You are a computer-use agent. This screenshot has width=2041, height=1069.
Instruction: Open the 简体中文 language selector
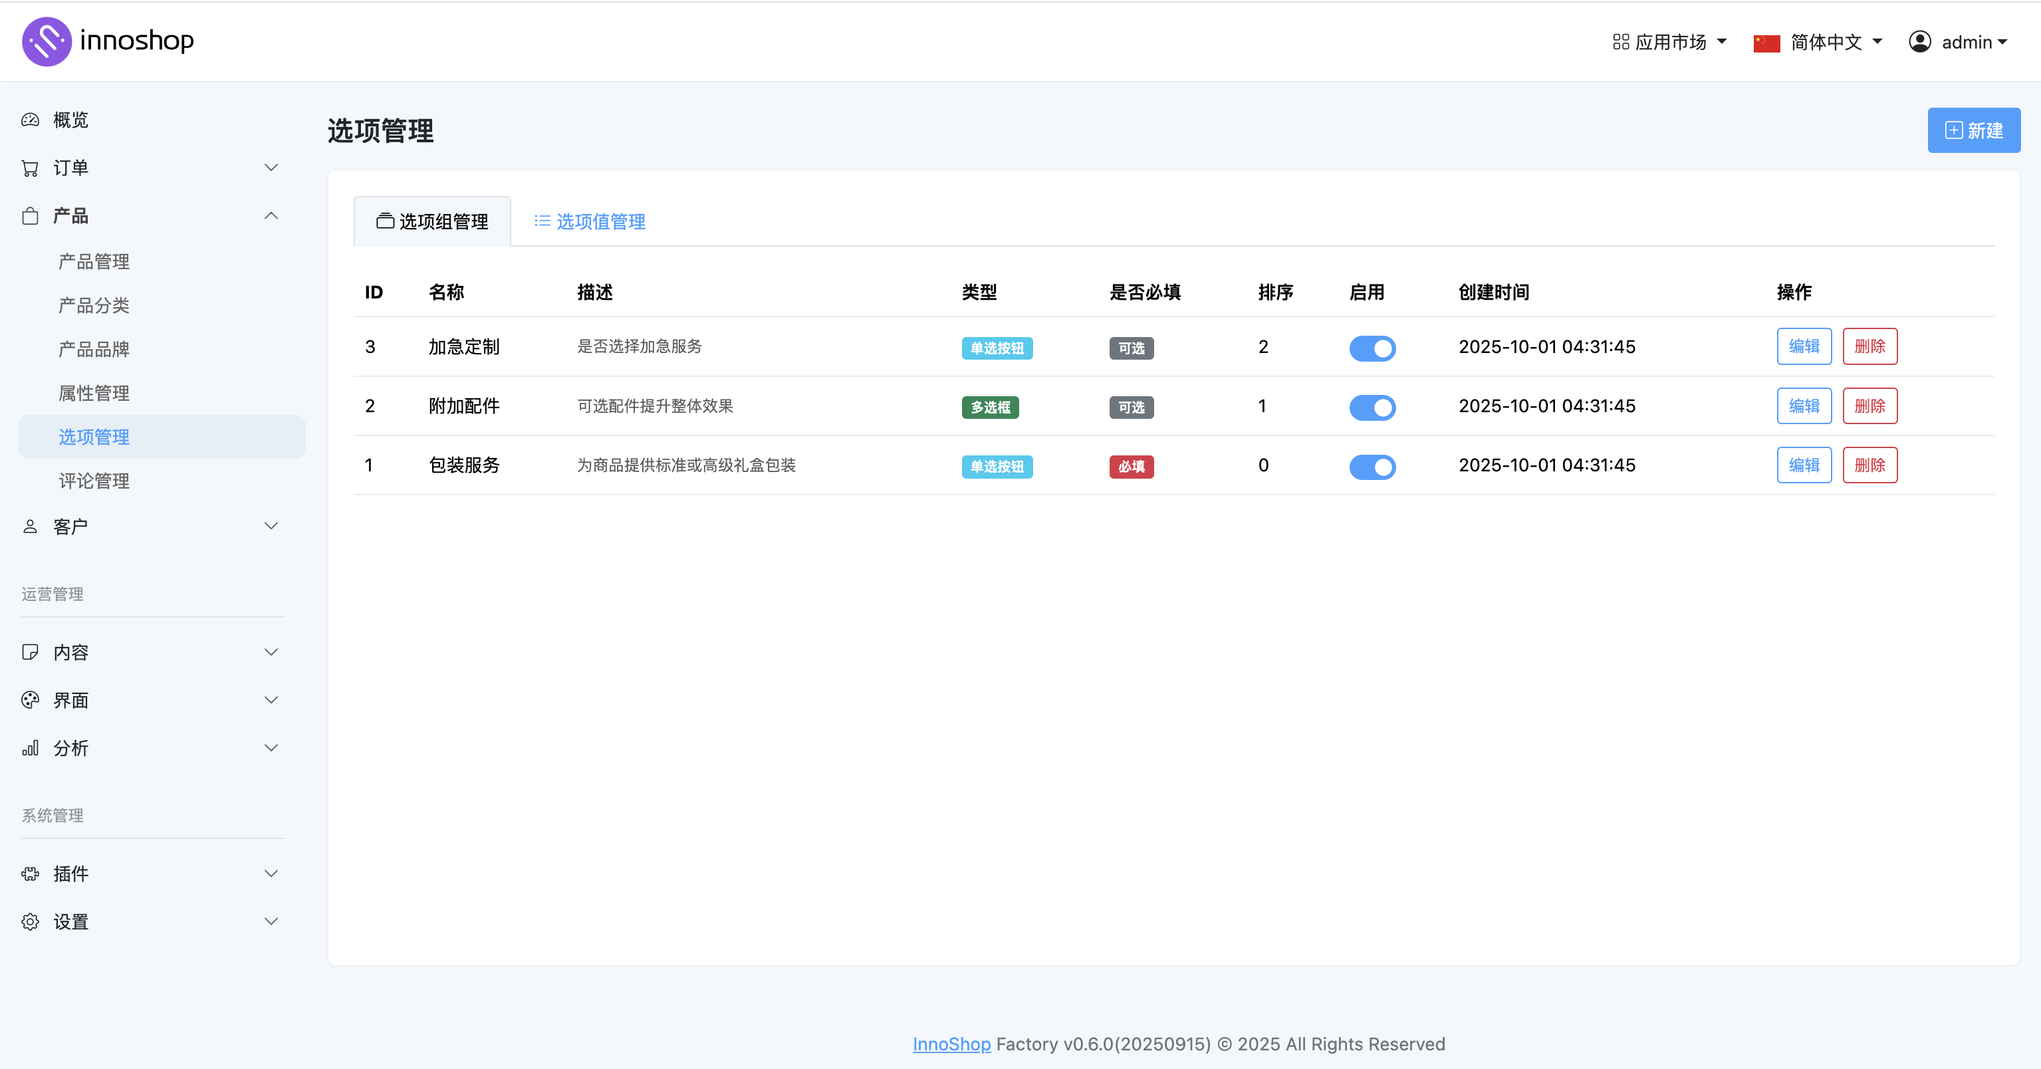pos(1818,41)
